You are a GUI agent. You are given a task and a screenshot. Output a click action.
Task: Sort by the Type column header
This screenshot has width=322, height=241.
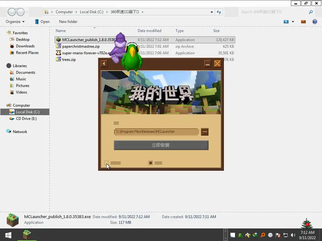point(180,31)
